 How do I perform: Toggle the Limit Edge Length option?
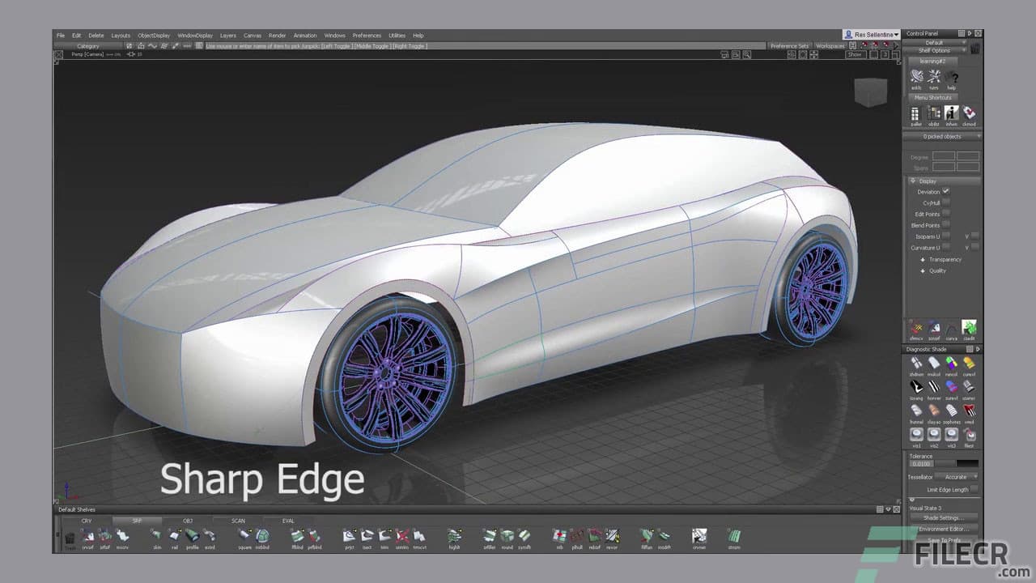[x=974, y=489]
